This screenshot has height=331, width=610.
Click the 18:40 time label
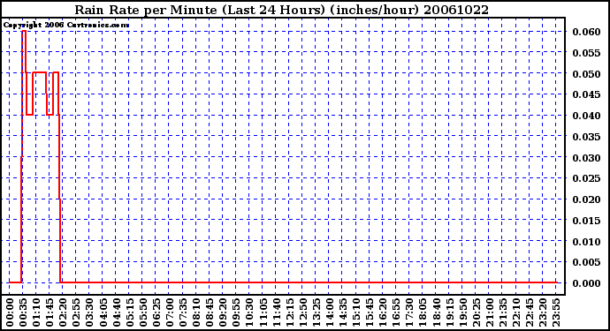[435, 312]
